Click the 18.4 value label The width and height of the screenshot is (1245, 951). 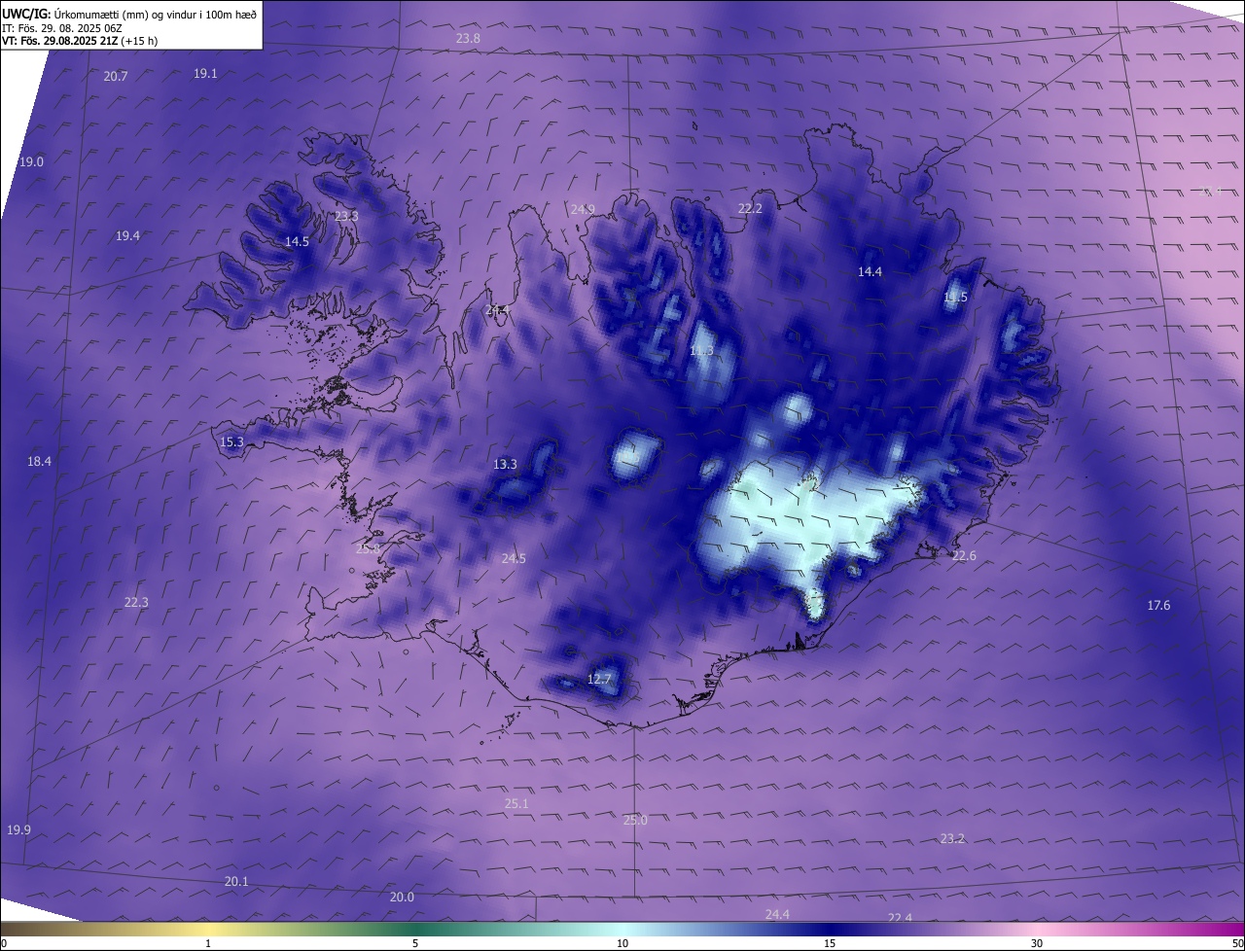[39, 461]
